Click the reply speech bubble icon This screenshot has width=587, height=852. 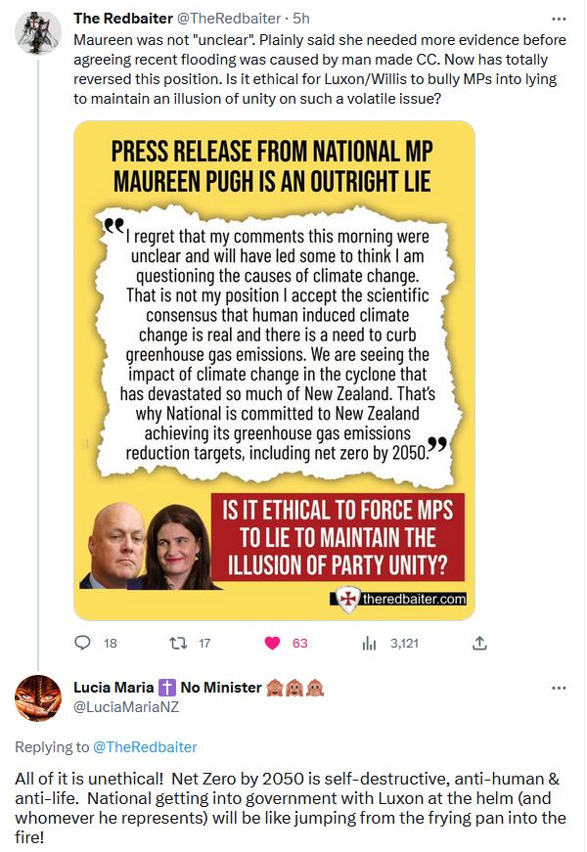pyautogui.click(x=83, y=643)
